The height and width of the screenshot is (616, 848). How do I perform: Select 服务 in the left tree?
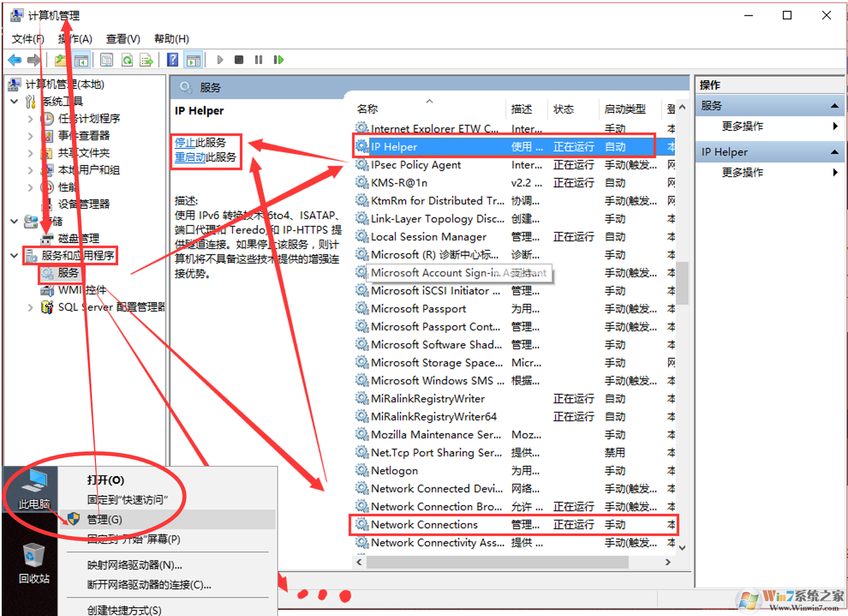pyautogui.click(x=68, y=273)
